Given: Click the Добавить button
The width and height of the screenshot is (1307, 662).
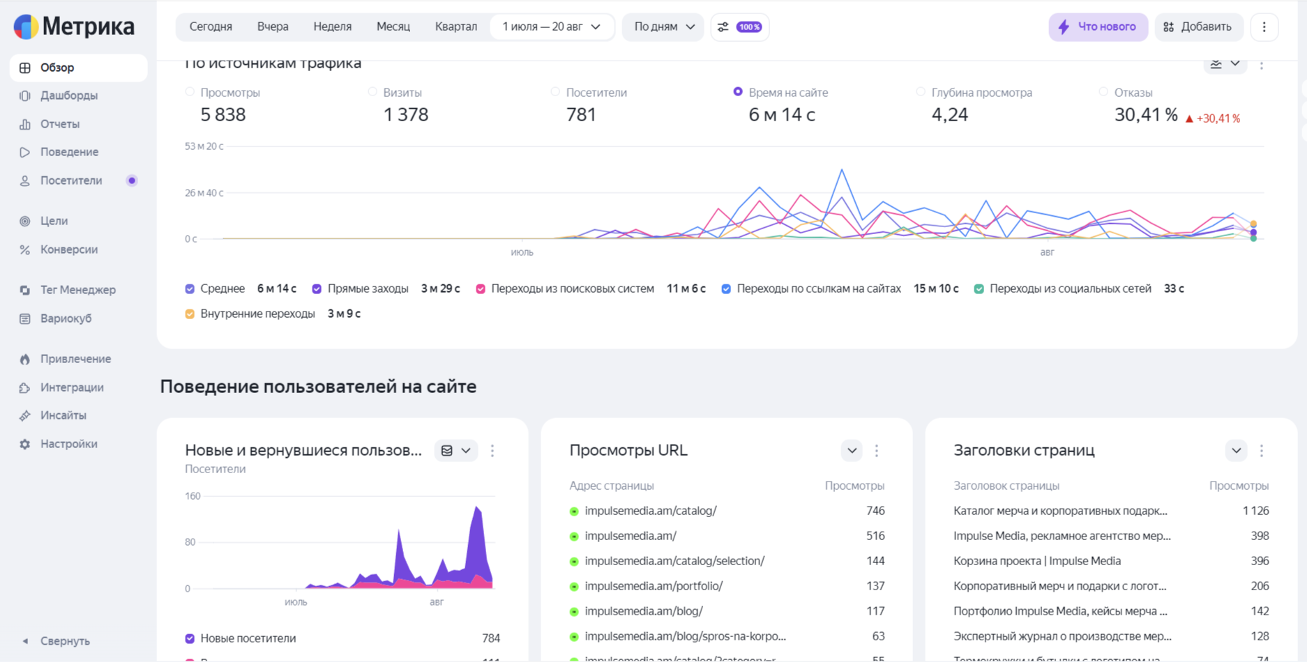Looking at the screenshot, I should pyautogui.click(x=1199, y=26).
